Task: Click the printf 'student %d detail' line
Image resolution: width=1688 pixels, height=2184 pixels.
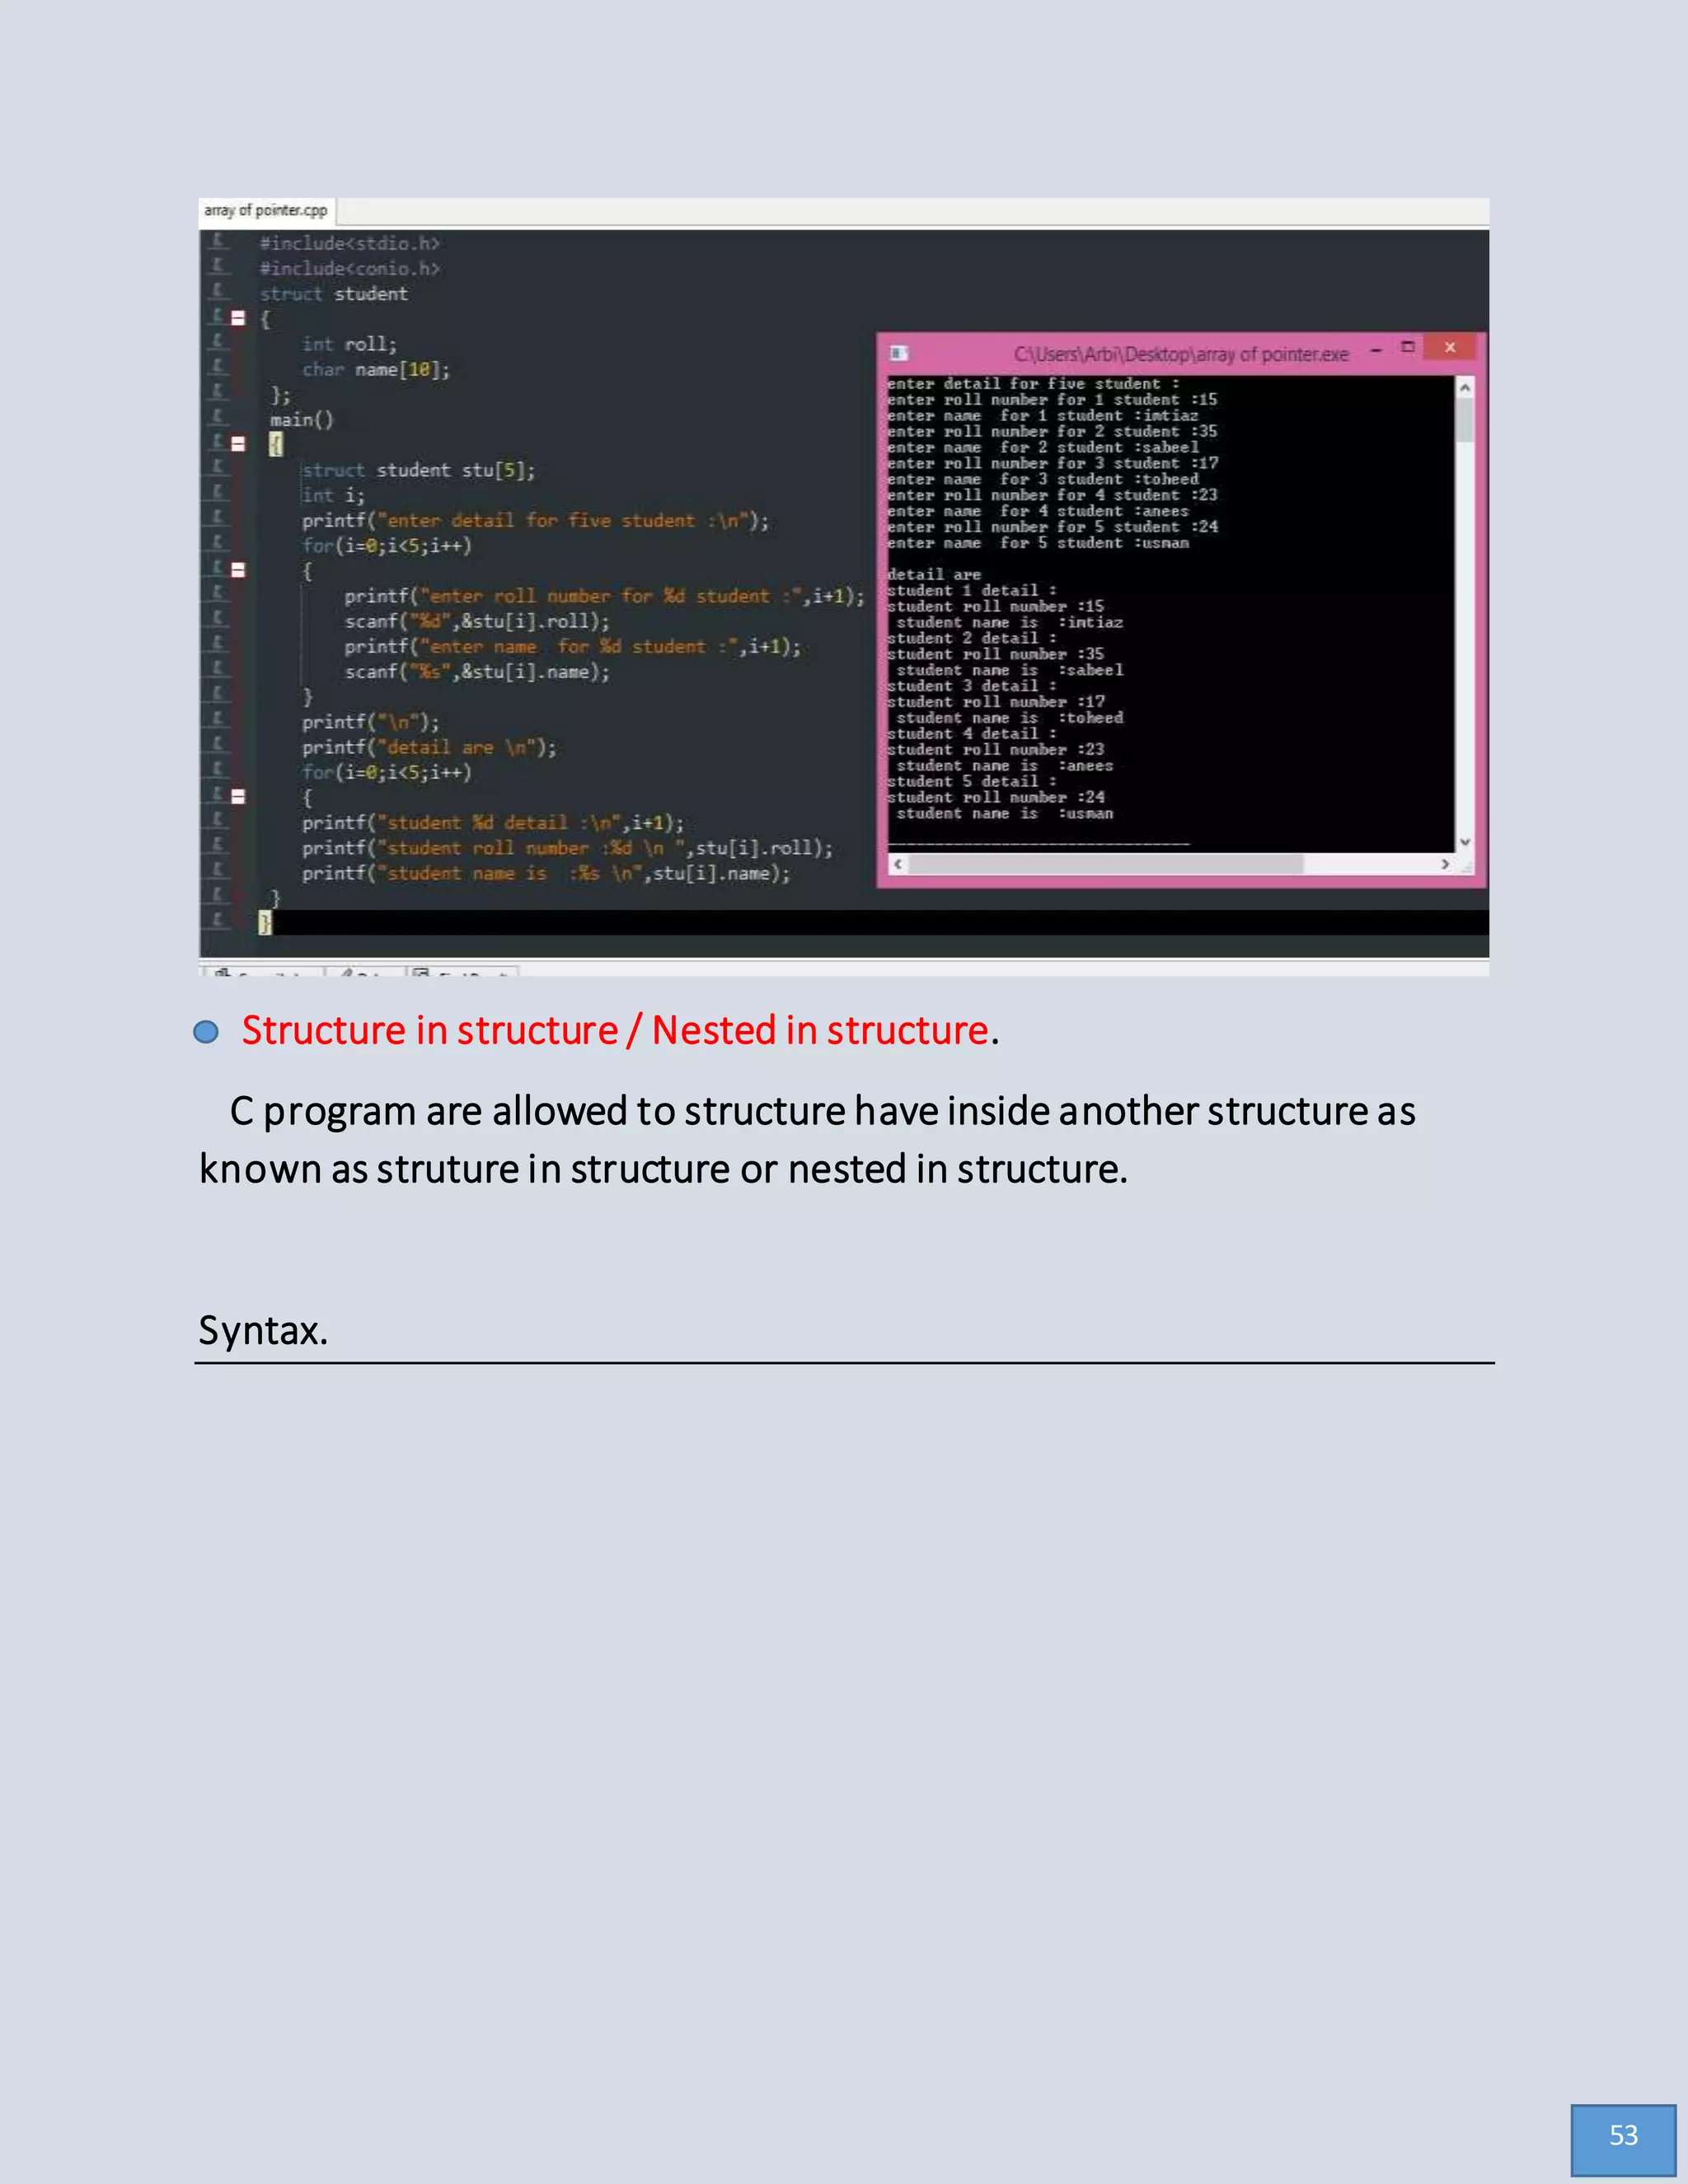Action: click(x=493, y=822)
